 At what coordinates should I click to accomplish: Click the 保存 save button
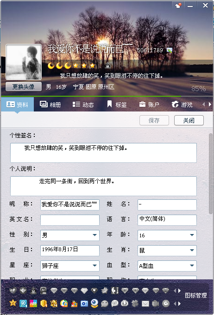click(x=154, y=120)
